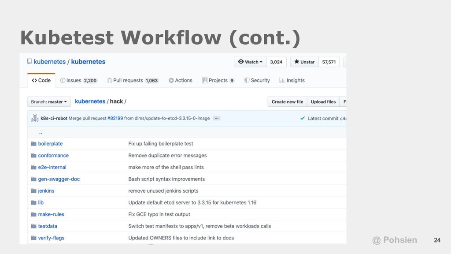Click the watchers count 3,024

coord(276,62)
